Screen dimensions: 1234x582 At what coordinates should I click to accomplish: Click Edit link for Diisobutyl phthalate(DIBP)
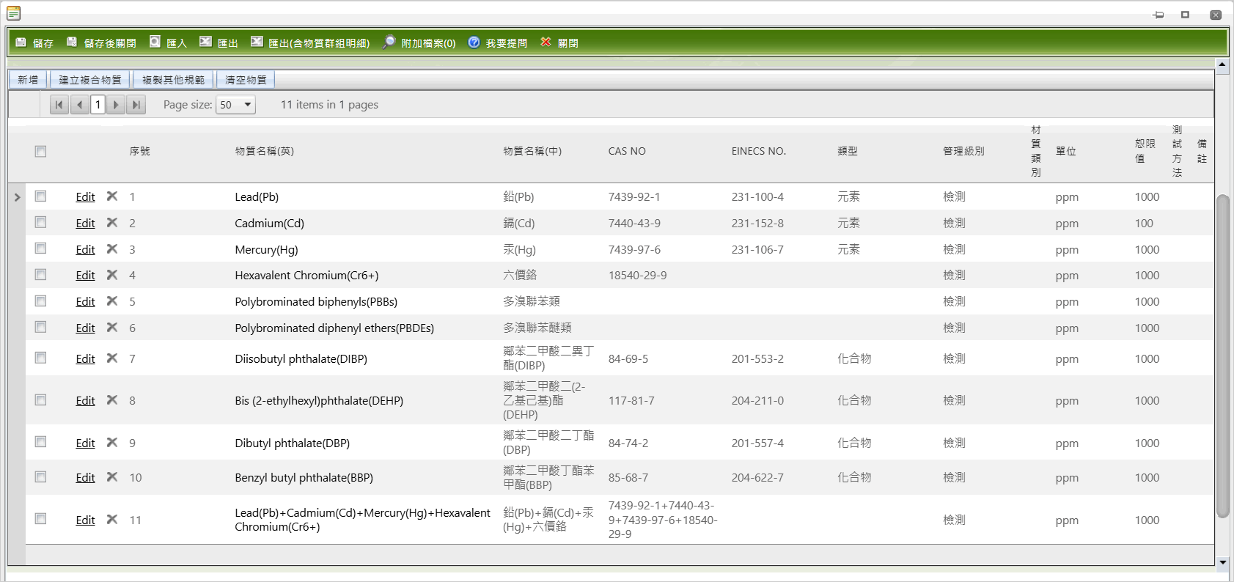[x=85, y=358]
